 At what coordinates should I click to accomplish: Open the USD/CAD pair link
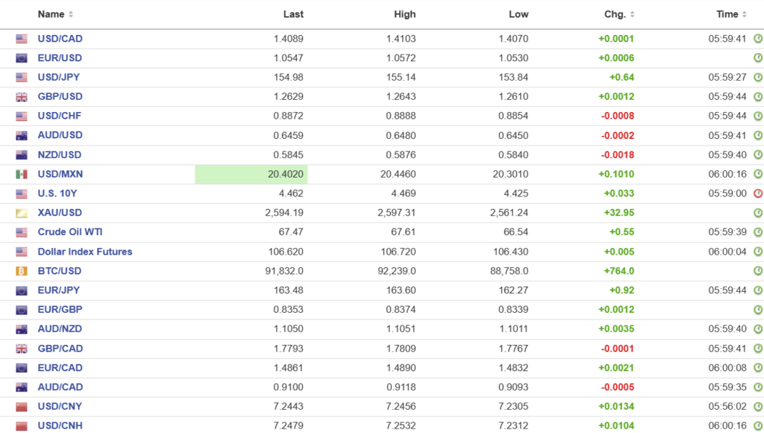coord(60,38)
